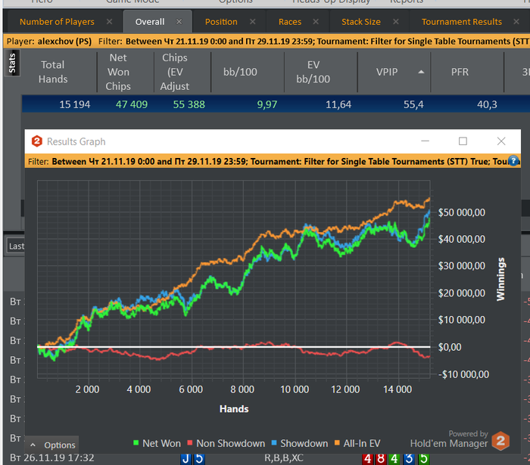Click the vertical Stats side label
Image resolution: width=530 pixels, height=465 pixels.
point(12,63)
